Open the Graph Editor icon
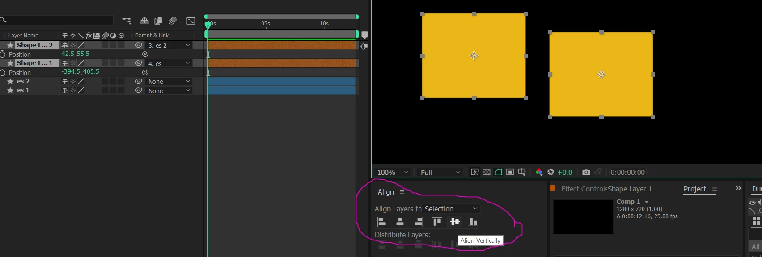This screenshot has height=257, width=762. coord(190,21)
